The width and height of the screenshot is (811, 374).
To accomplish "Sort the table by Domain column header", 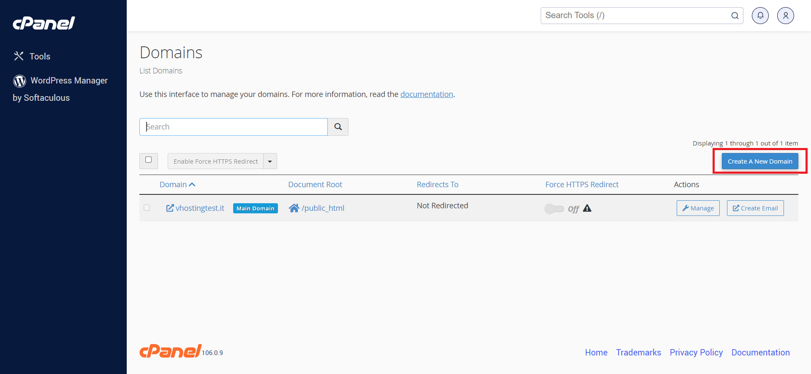I will click(x=173, y=185).
